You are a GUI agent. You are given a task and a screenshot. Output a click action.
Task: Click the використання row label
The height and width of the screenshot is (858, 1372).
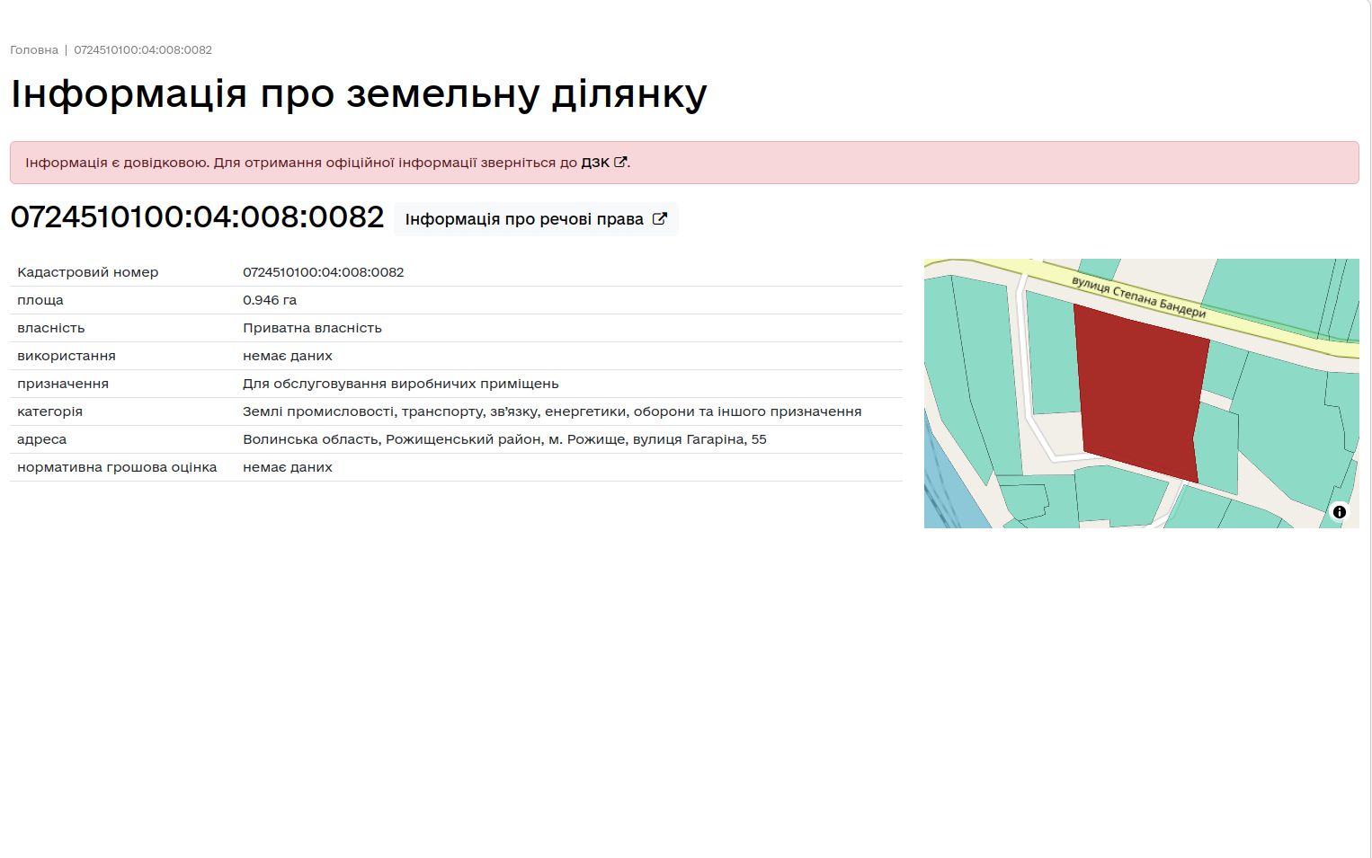67,356
